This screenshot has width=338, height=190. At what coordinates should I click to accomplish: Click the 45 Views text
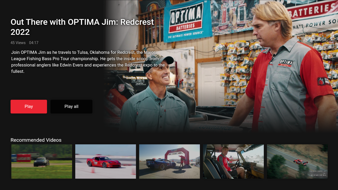tap(18, 43)
